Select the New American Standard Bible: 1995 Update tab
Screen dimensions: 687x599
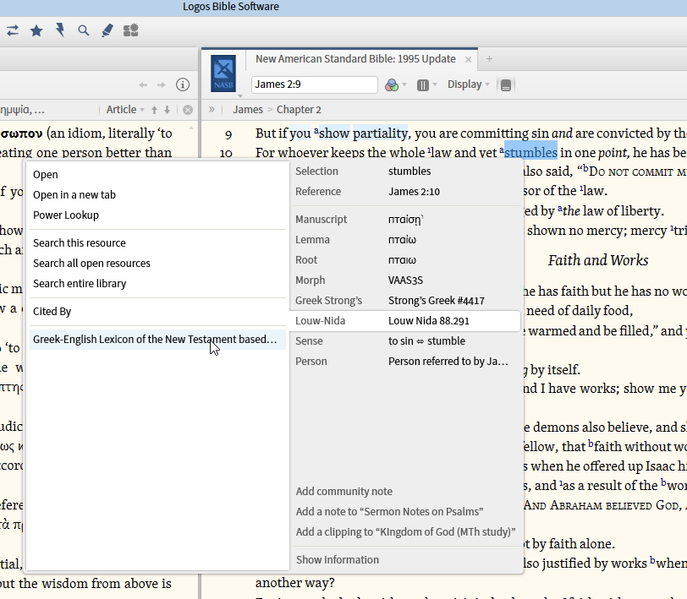coord(355,59)
